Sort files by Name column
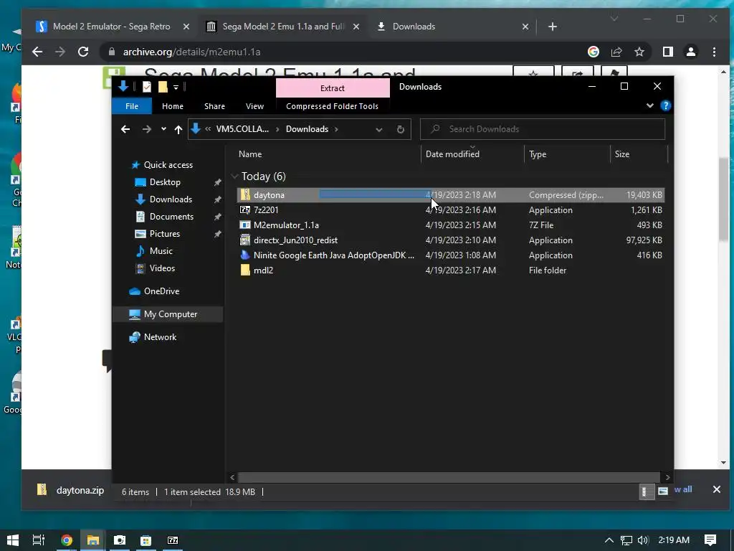 pyautogui.click(x=250, y=154)
